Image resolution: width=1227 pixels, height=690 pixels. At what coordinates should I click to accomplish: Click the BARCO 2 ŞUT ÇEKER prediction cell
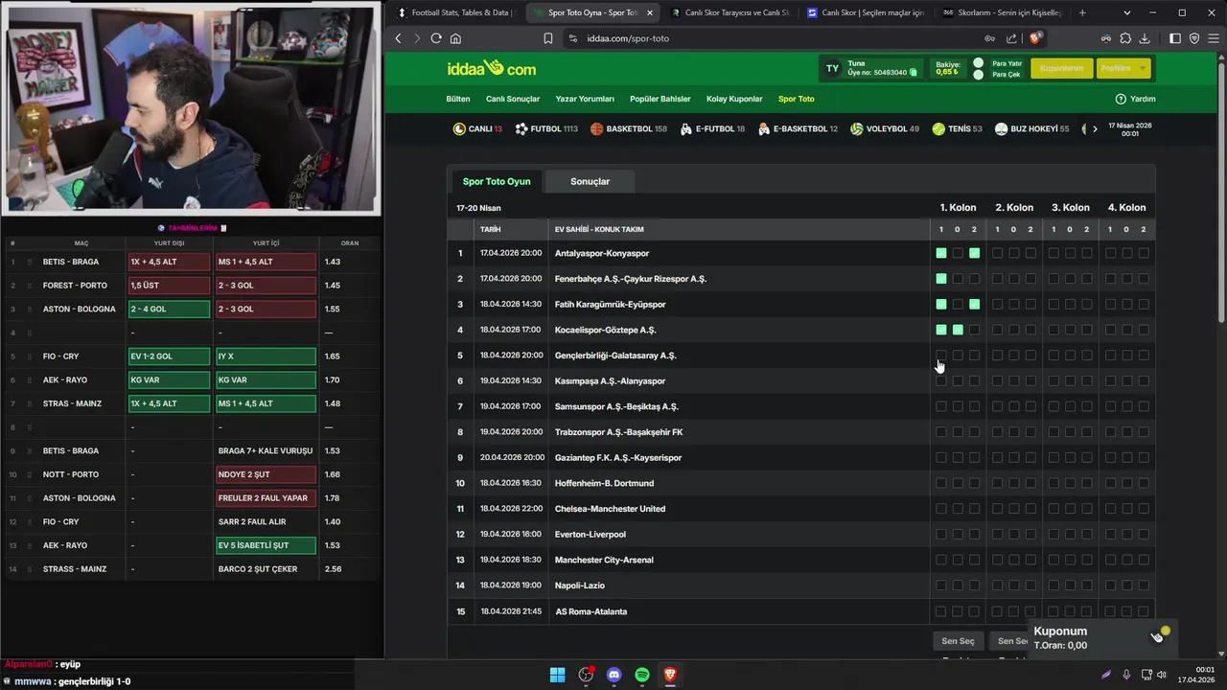(266, 569)
